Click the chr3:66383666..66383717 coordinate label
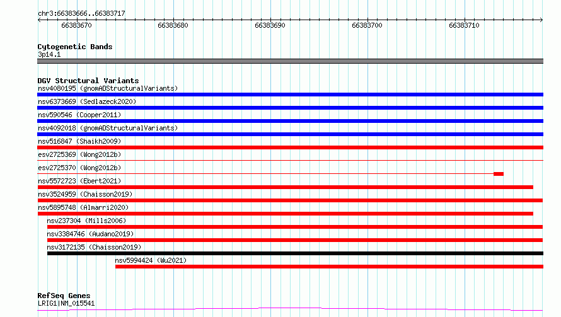The width and height of the screenshot is (561, 317). pos(81,14)
